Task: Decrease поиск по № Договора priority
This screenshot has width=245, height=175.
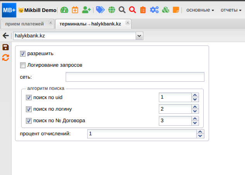Action: point(195,123)
